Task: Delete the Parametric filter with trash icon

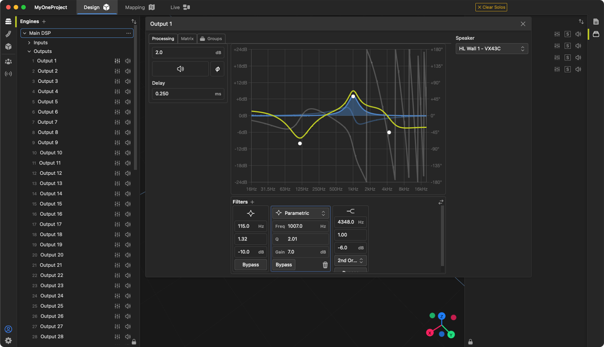Action: 325,265
